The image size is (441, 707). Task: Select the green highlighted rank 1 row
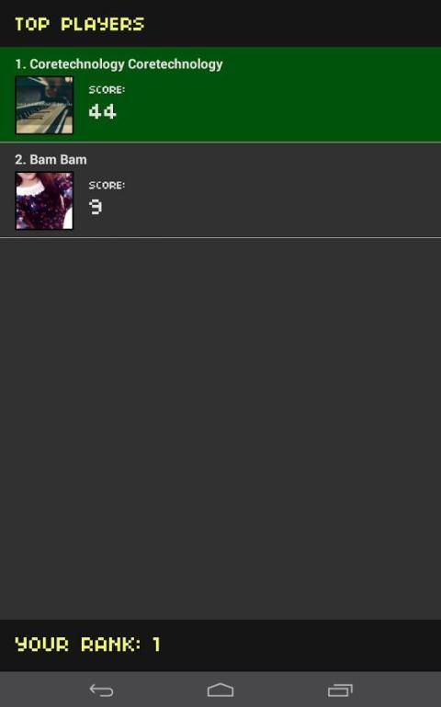pyautogui.click(x=220, y=95)
